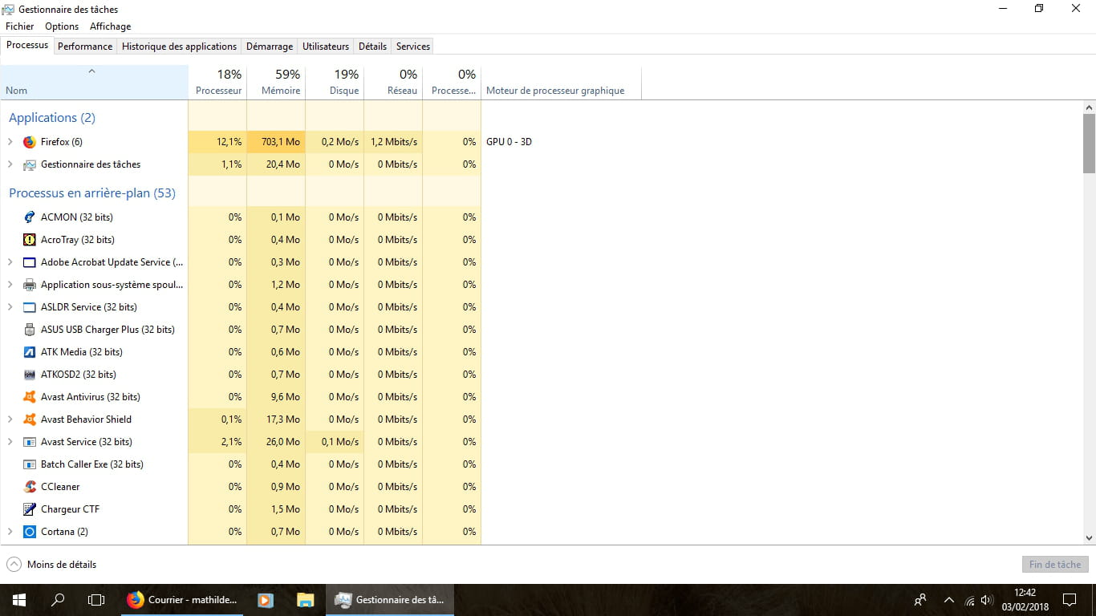This screenshot has width=1096, height=616.
Task: Click the scrollbar up arrow
Action: point(1089,107)
